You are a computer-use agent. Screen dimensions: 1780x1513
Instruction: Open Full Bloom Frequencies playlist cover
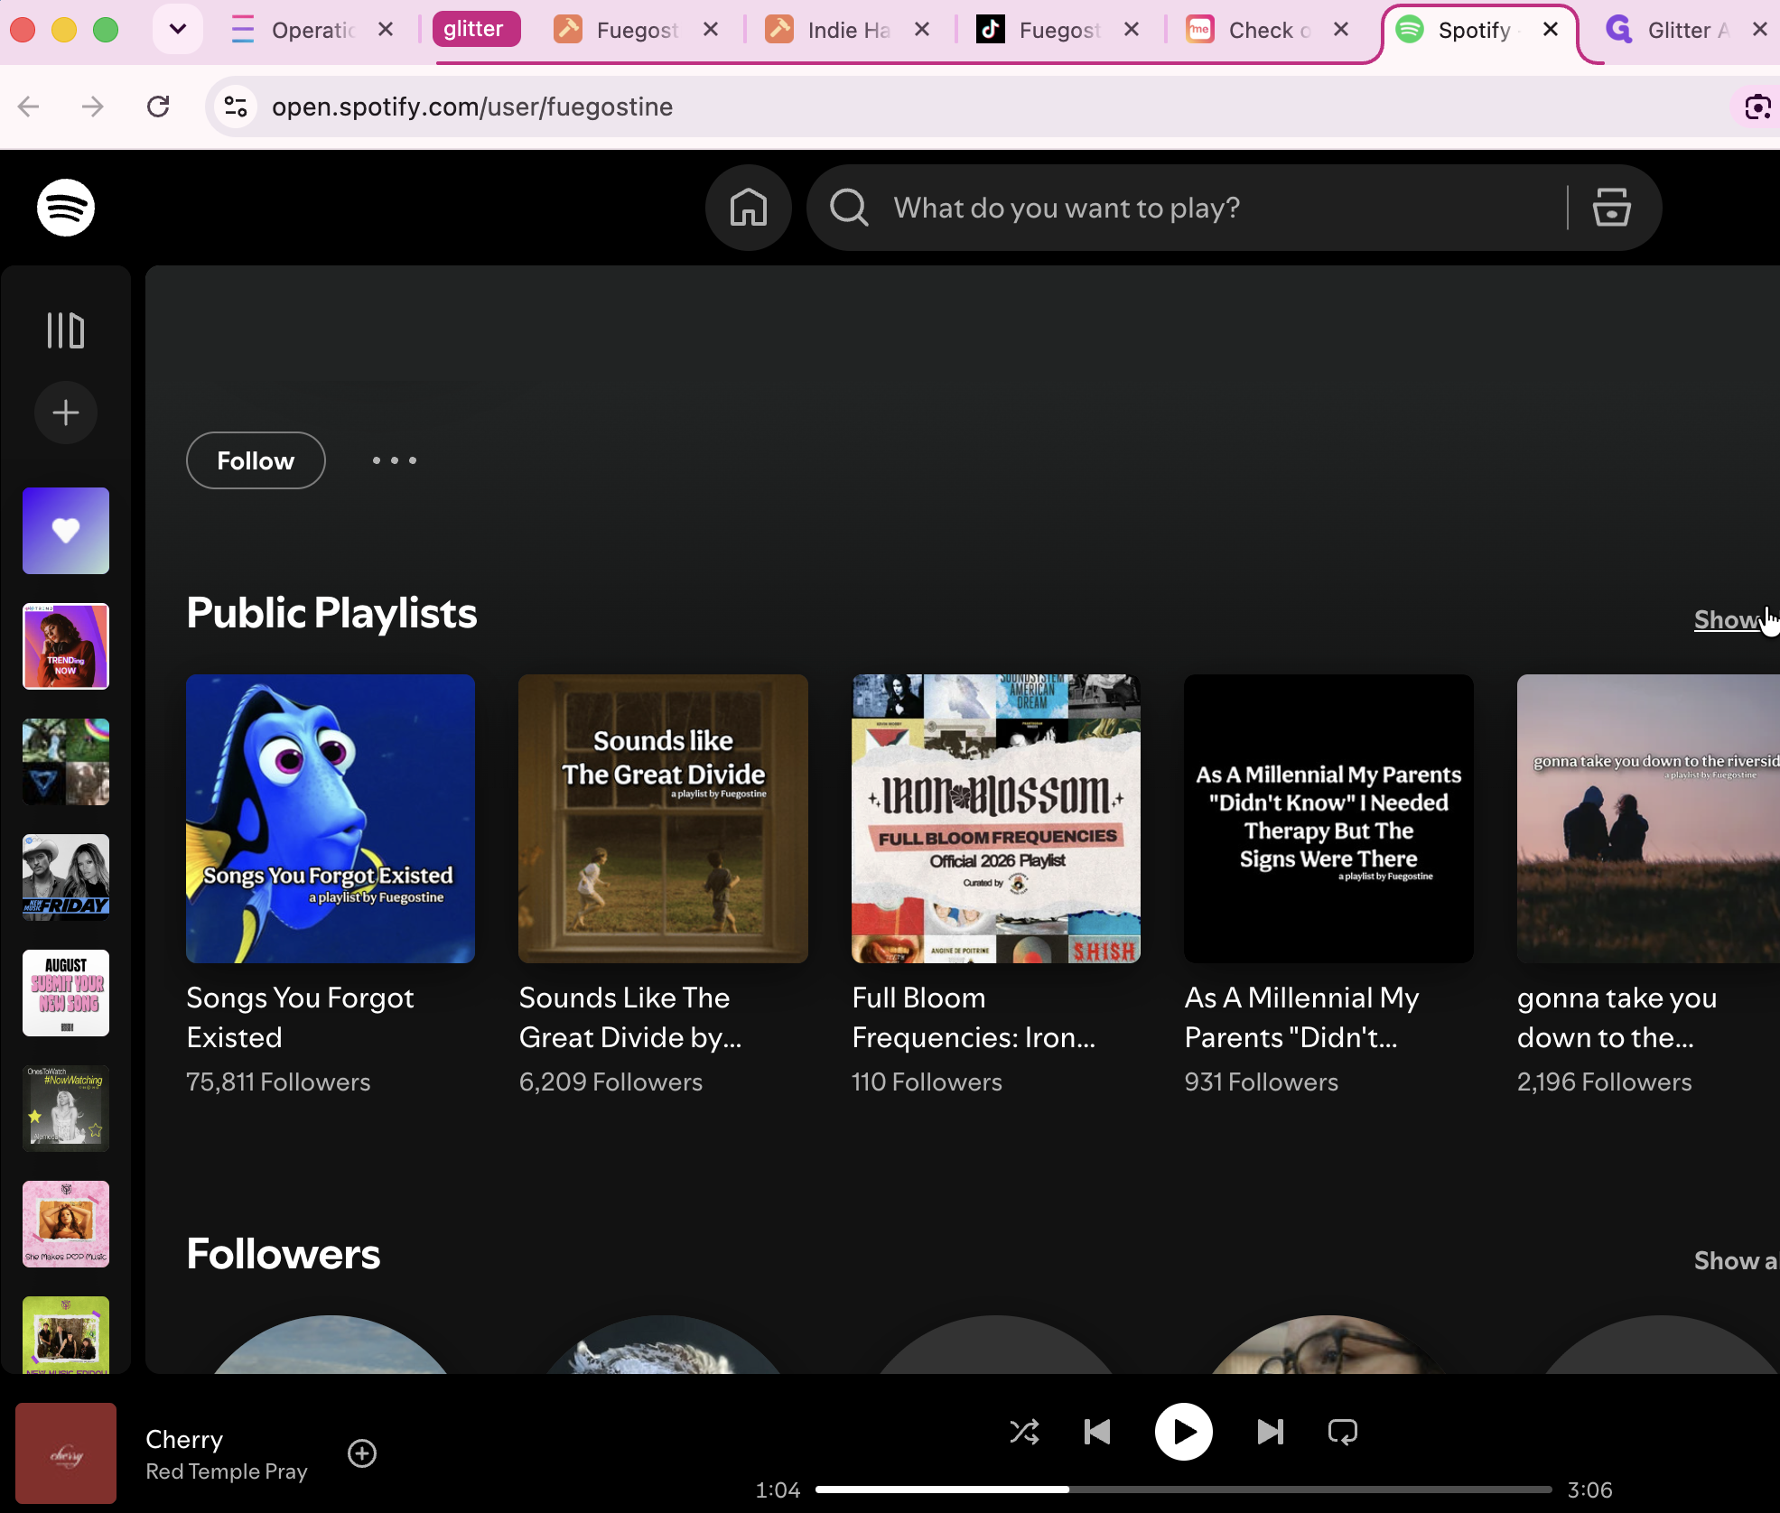996,819
